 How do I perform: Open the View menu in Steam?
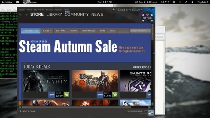(30, 10)
